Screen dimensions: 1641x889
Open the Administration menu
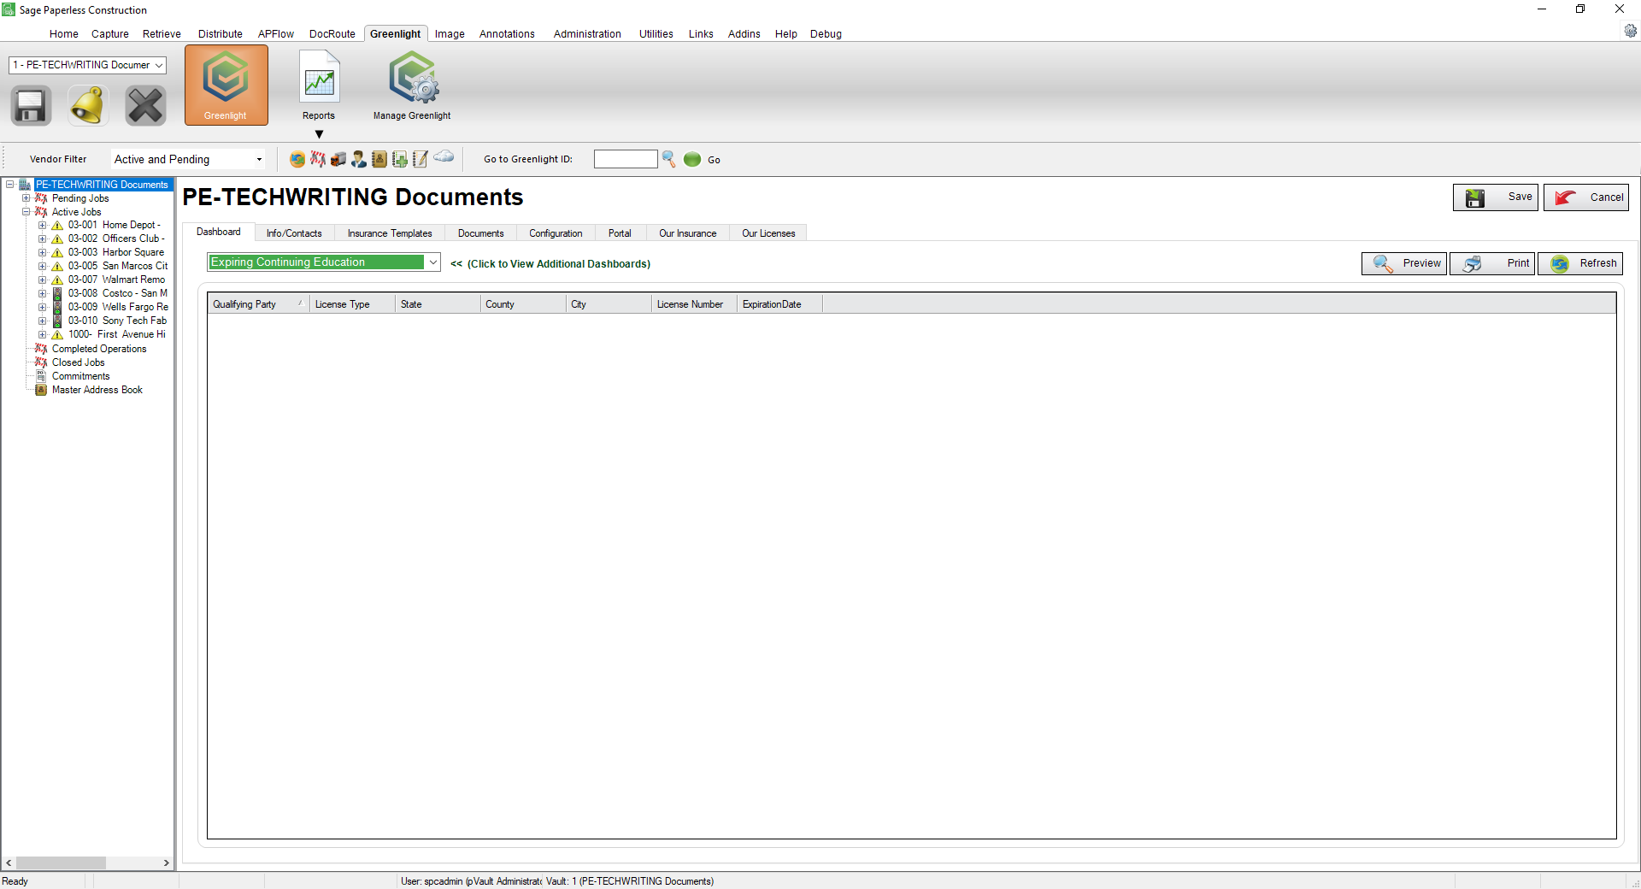pyautogui.click(x=587, y=34)
